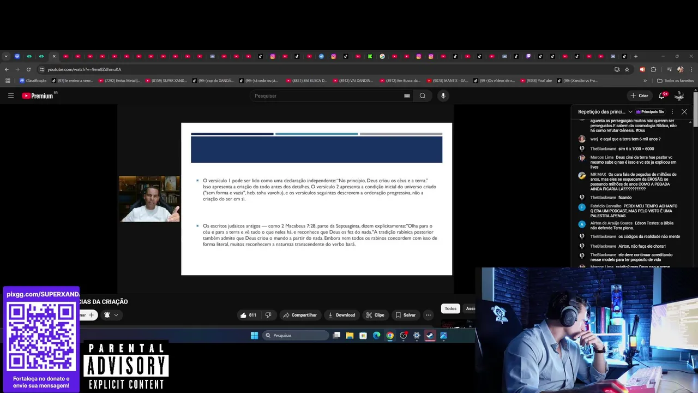This screenshot has width=698, height=393.
Task: Click the Download button
Action: 341,315
